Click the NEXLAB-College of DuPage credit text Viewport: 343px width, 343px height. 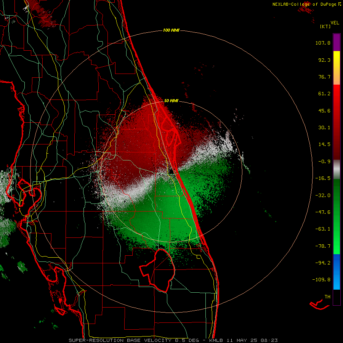[x=307, y=4]
